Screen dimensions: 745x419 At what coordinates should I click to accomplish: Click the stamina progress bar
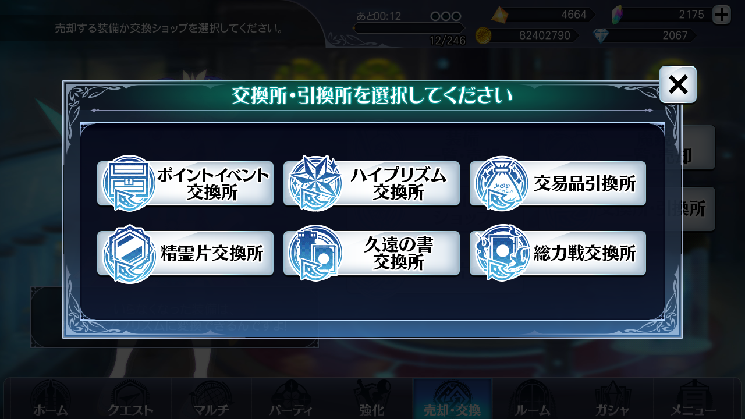409,28
